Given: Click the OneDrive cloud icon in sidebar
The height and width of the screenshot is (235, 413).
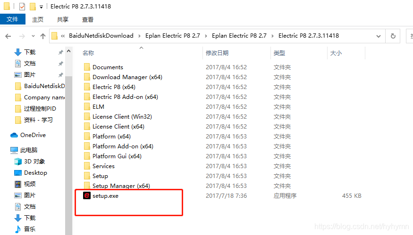Looking at the screenshot, I should tap(14, 135).
